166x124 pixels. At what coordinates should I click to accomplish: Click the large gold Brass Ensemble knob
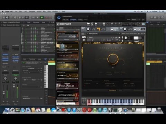(x=113, y=59)
